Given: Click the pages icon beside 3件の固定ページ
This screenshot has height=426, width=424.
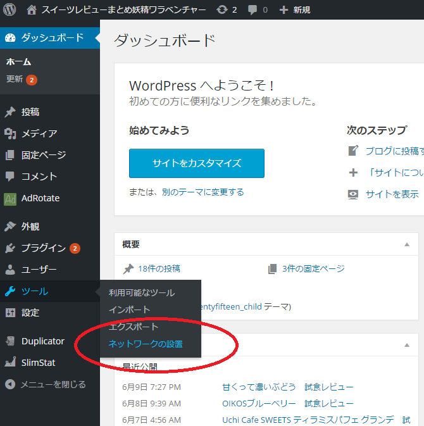Looking at the screenshot, I should pos(272,269).
